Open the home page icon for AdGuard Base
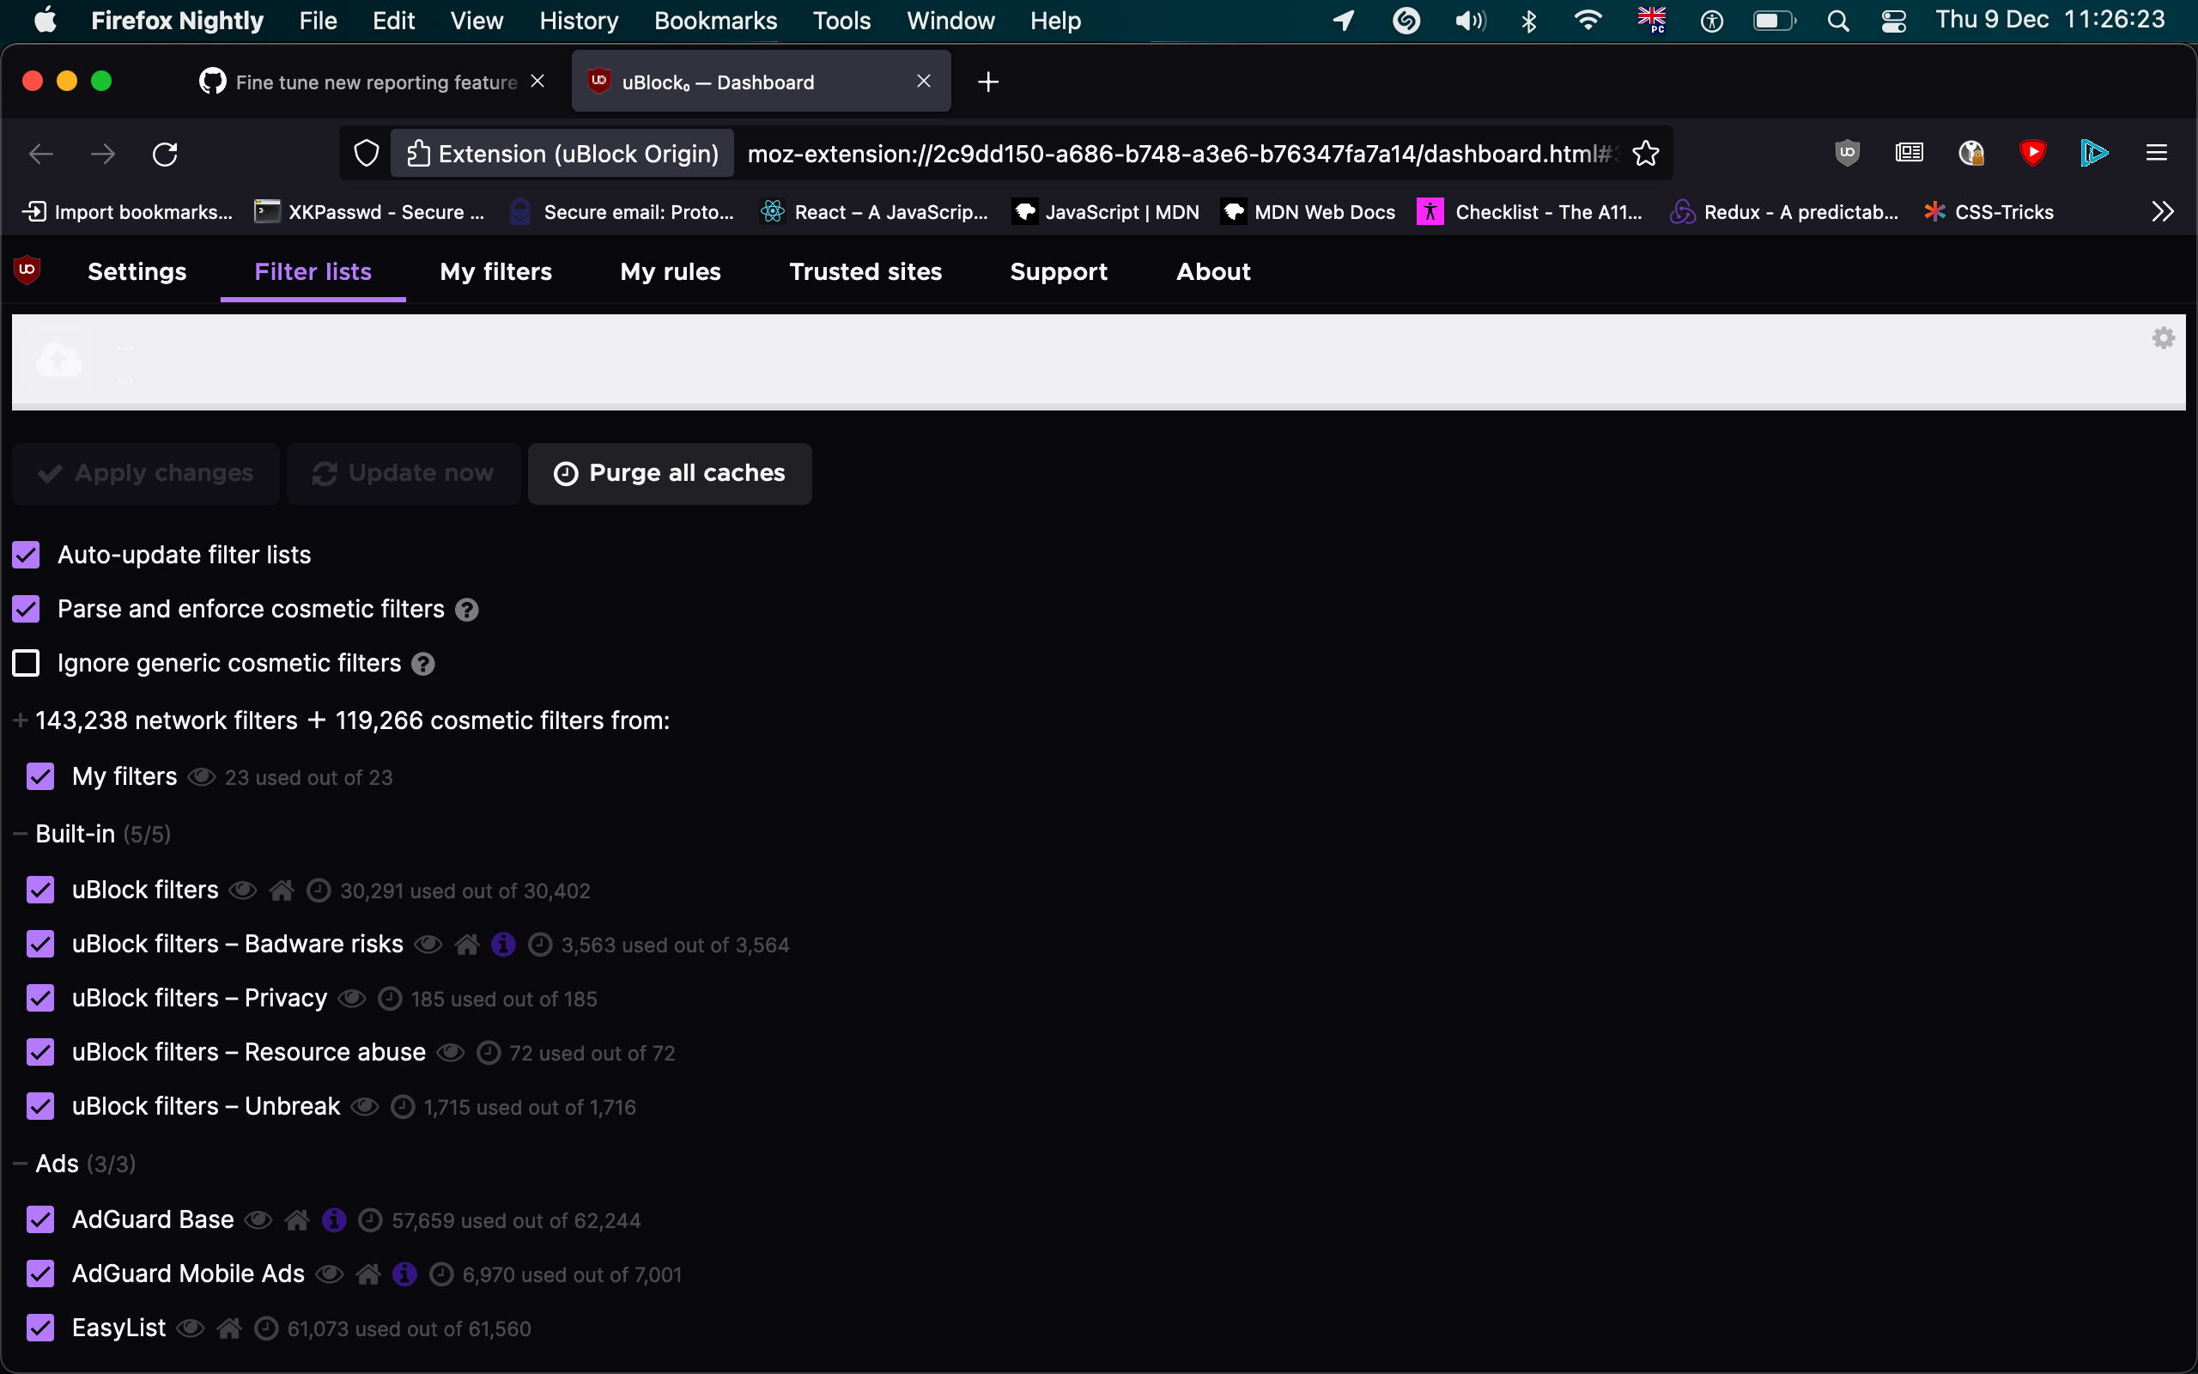The height and width of the screenshot is (1374, 2198). (x=297, y=1219)
